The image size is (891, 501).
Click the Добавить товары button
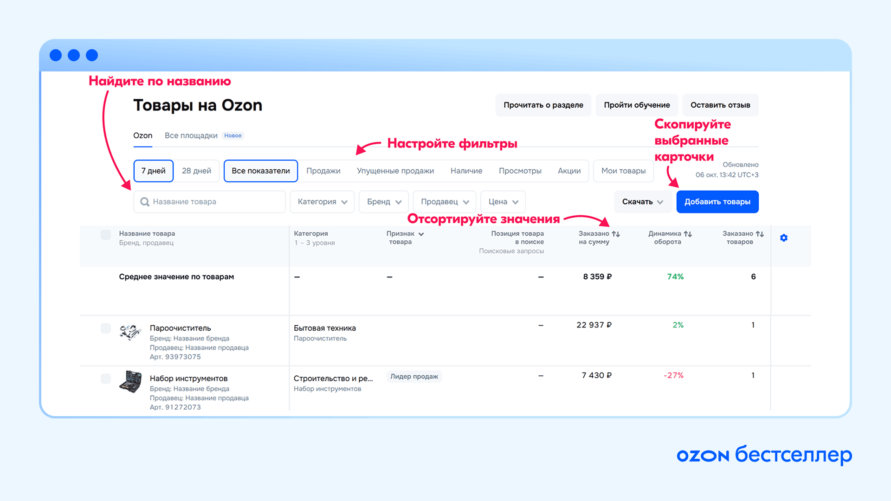717,202
